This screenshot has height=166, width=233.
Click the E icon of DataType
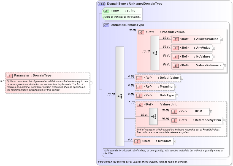coord(139,96)
